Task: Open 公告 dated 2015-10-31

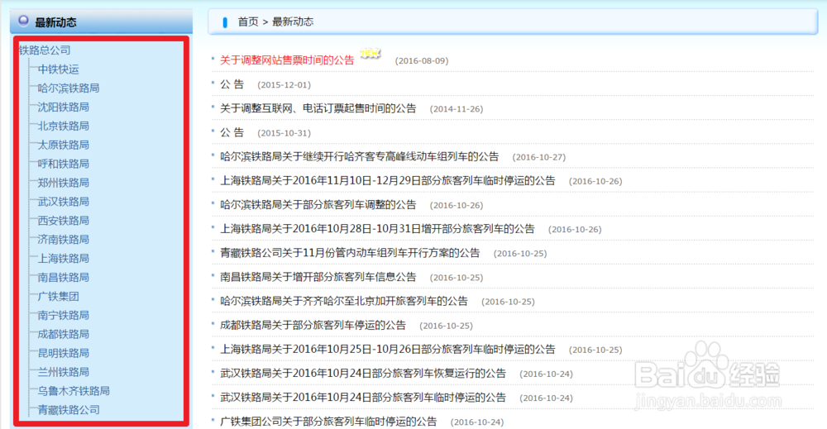Action: pyautogui.click(x=232, y=132)
